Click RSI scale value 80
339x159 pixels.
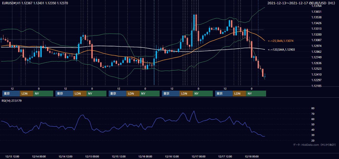(x=313, y=108)
